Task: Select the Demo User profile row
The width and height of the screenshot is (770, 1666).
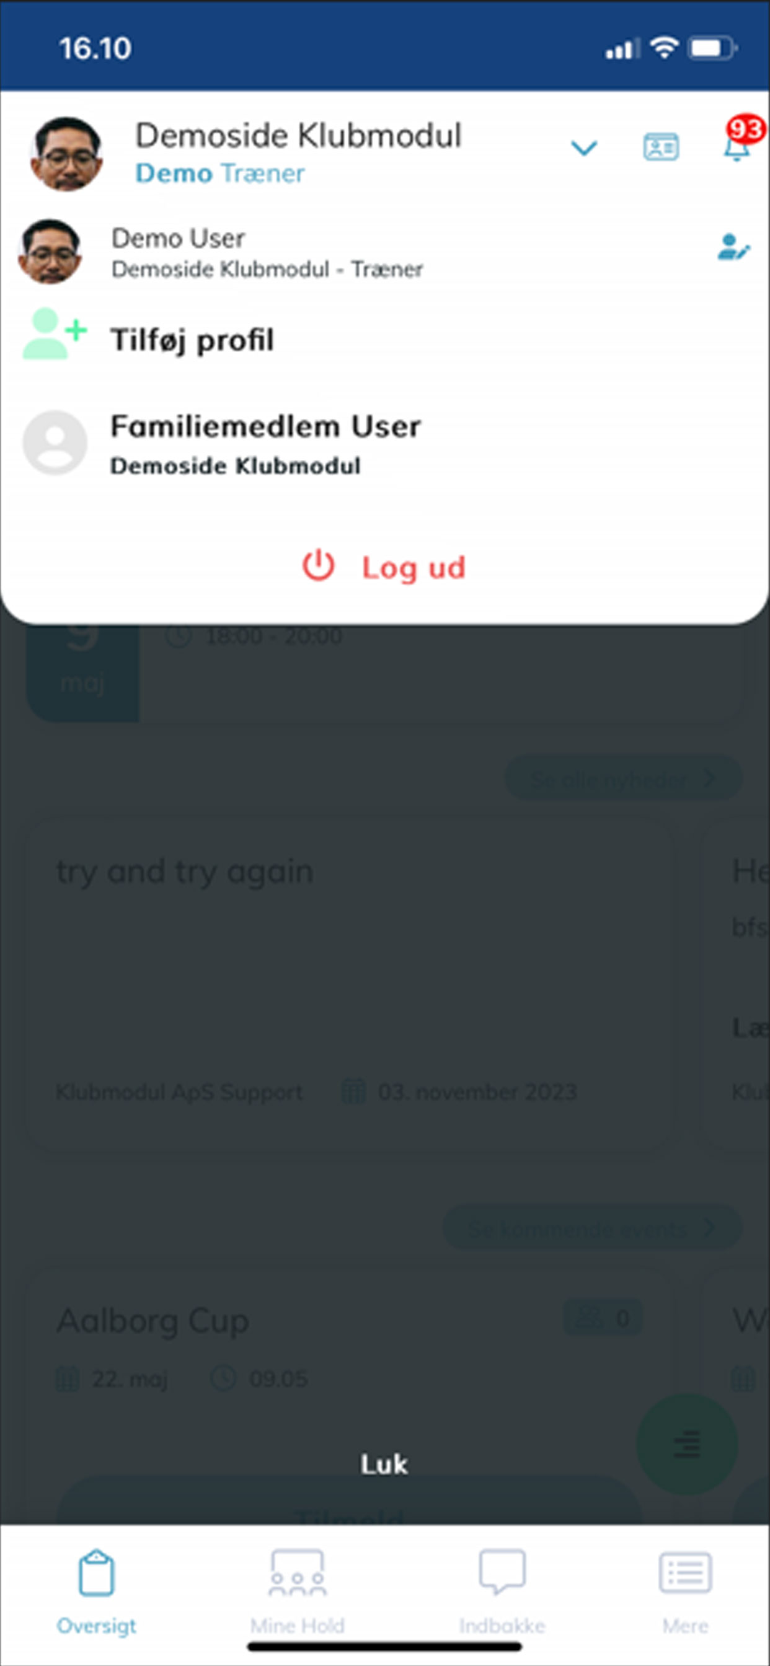Action: pos(385,252)
